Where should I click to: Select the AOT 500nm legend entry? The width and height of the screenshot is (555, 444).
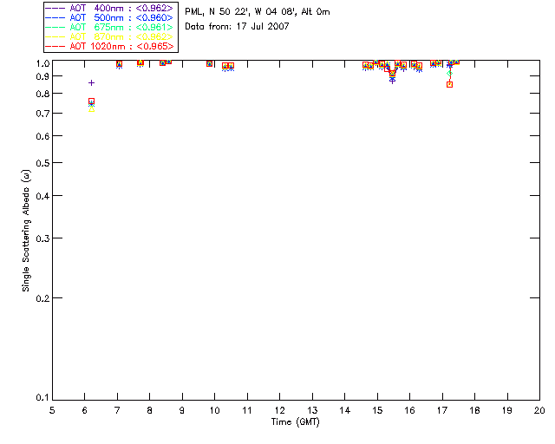(x=110, y=17)
